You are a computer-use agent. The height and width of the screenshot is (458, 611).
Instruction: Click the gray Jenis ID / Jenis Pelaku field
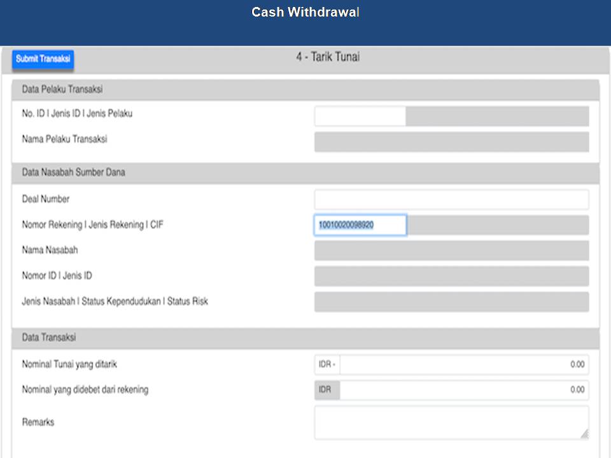point(497,116)
